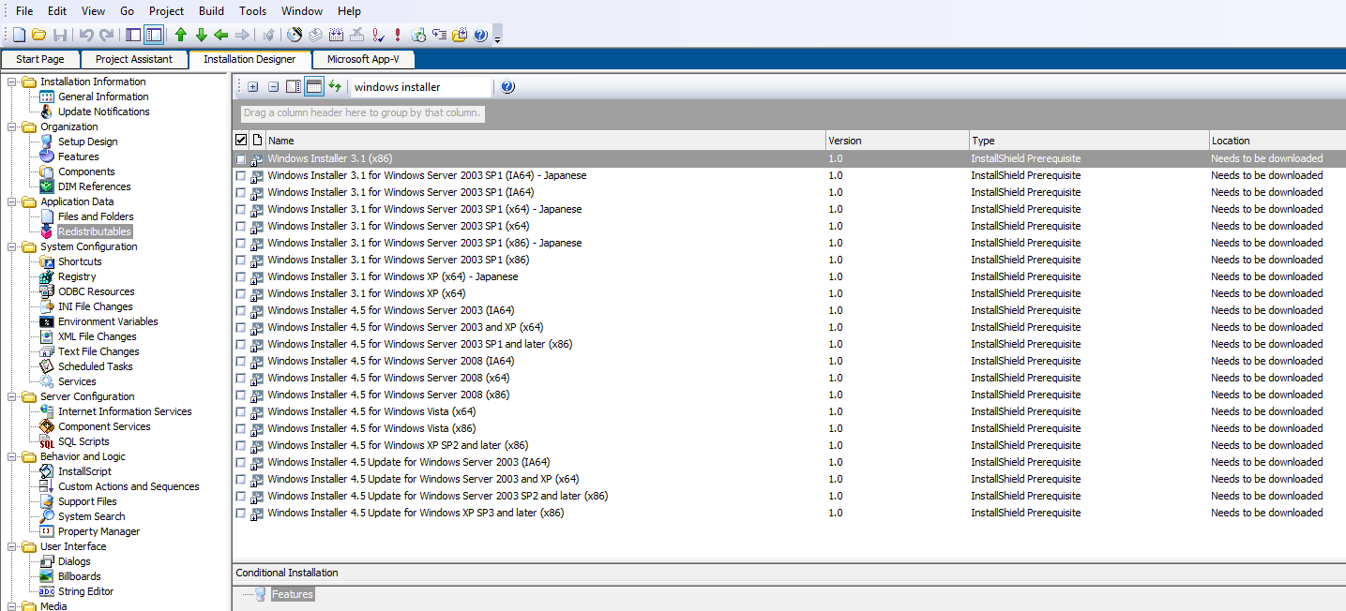Open main toolbar help question icon
The image size is (1346, 611).
(480, 35)
